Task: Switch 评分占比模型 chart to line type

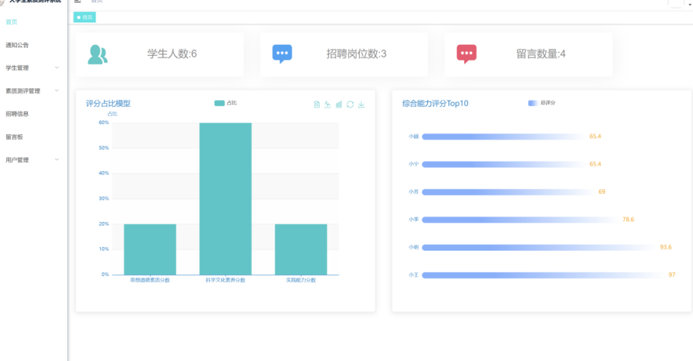Action: tap(328, 104)
